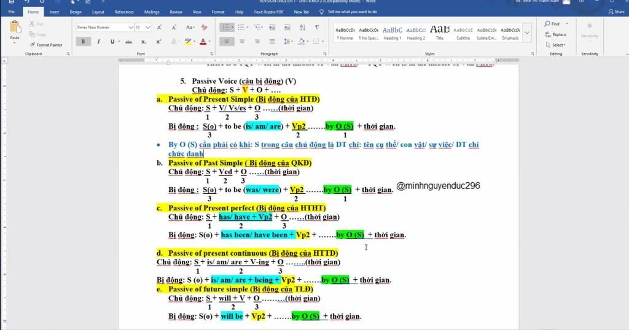Click the Center alignment icon

click(242, 41)
